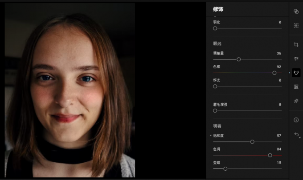Click the 眉毛增强 value 0
The height and width of the screenshot is (180, 303).
(x=280, y=105)
